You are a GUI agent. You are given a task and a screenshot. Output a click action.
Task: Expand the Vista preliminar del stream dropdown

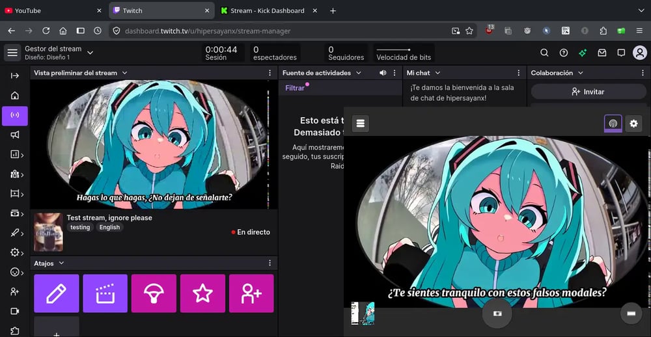(124, 73)
